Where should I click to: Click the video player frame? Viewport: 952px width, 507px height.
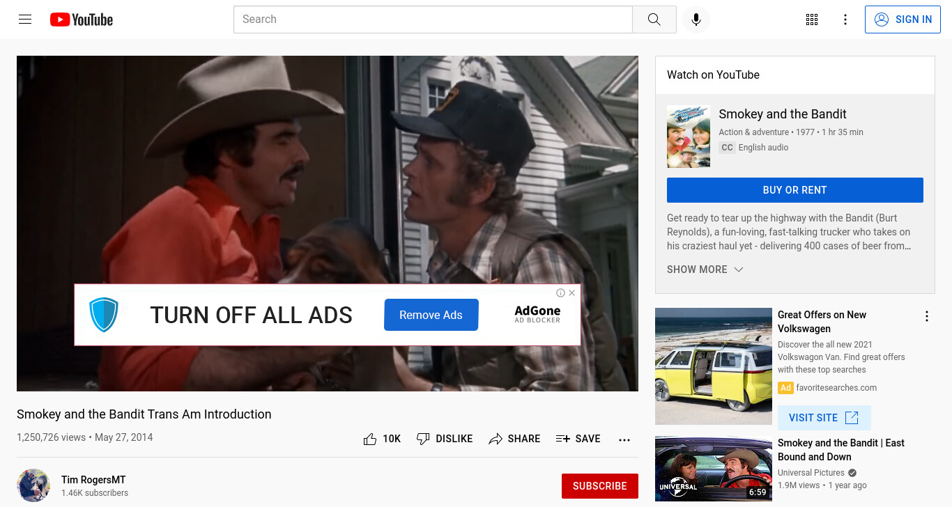pyautogui.click(x=328, y=224)
